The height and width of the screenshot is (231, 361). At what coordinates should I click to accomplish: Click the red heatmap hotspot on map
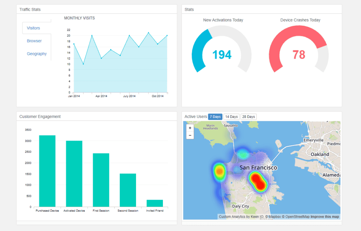pyautogui.click(x=258, y=182)
